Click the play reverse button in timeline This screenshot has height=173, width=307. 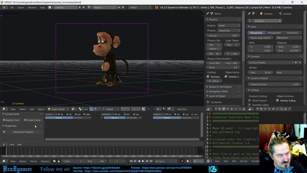(139, 161)
